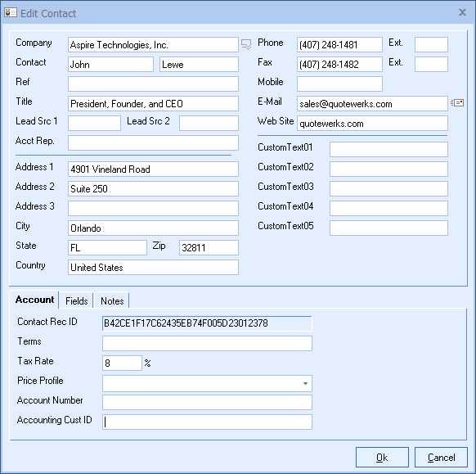The image size is (476, 474).
Task: Click the CustomText02 field
Action: [x=388, y=169]
